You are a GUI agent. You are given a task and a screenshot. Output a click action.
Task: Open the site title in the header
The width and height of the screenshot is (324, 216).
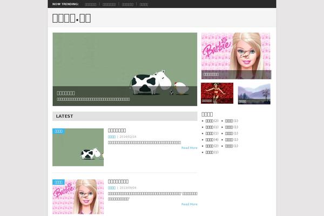[x=71, y=18]
